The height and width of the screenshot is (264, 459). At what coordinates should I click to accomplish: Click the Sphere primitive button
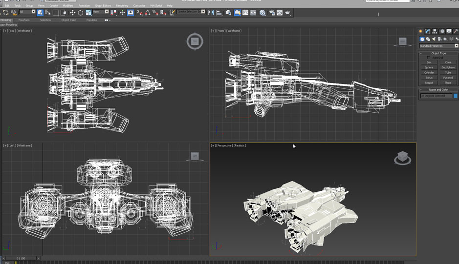tap(429, 67)
